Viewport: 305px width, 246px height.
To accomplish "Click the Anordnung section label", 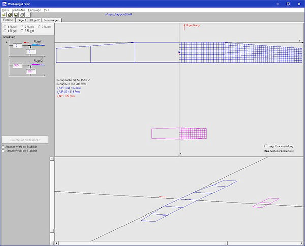I will [x=9, y=37].
